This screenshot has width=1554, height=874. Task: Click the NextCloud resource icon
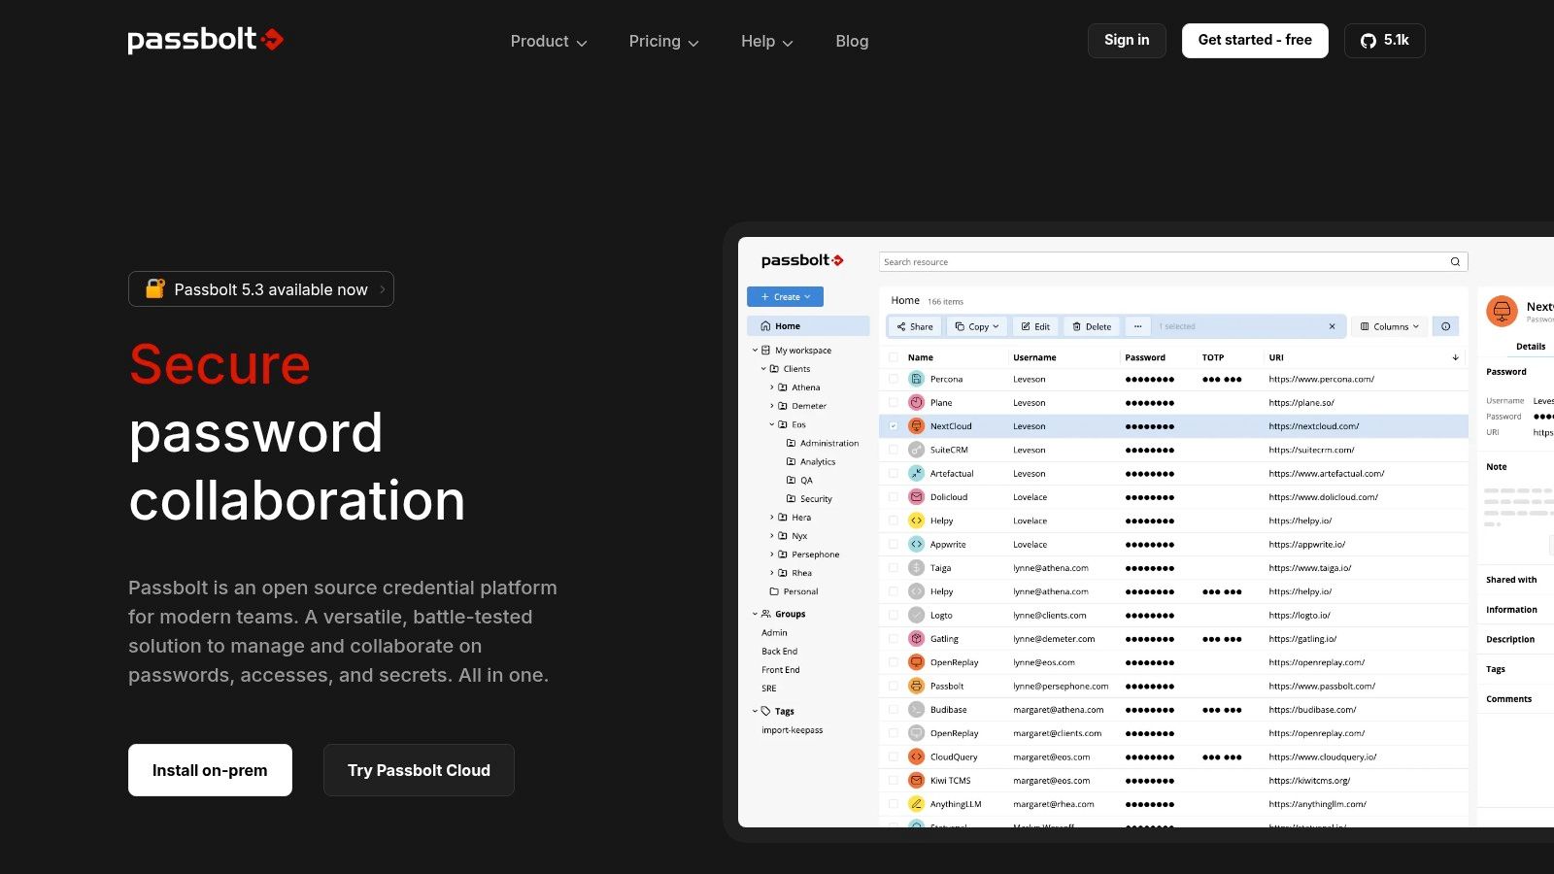[916, 426]
